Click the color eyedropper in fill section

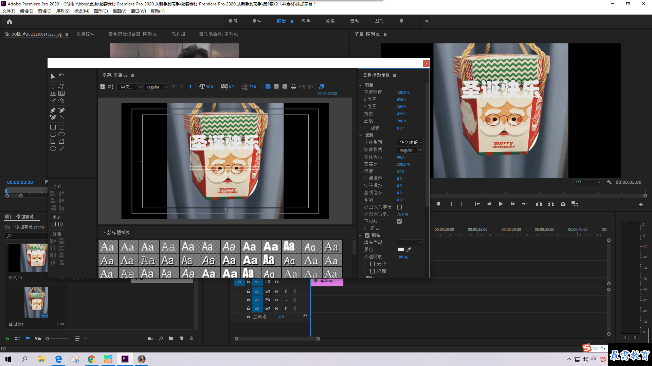click(409, 249)
